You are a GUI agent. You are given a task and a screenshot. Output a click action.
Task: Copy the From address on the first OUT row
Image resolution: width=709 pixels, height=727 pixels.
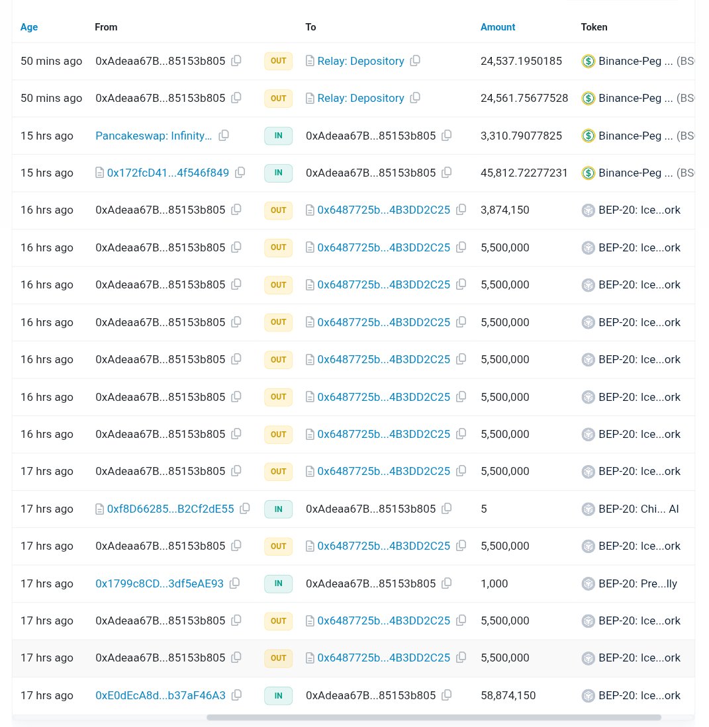(236, 61)
